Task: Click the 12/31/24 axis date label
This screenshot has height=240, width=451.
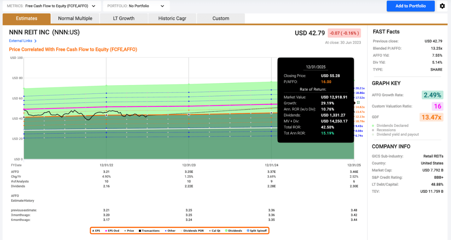Action: click(x=271, y=165)
